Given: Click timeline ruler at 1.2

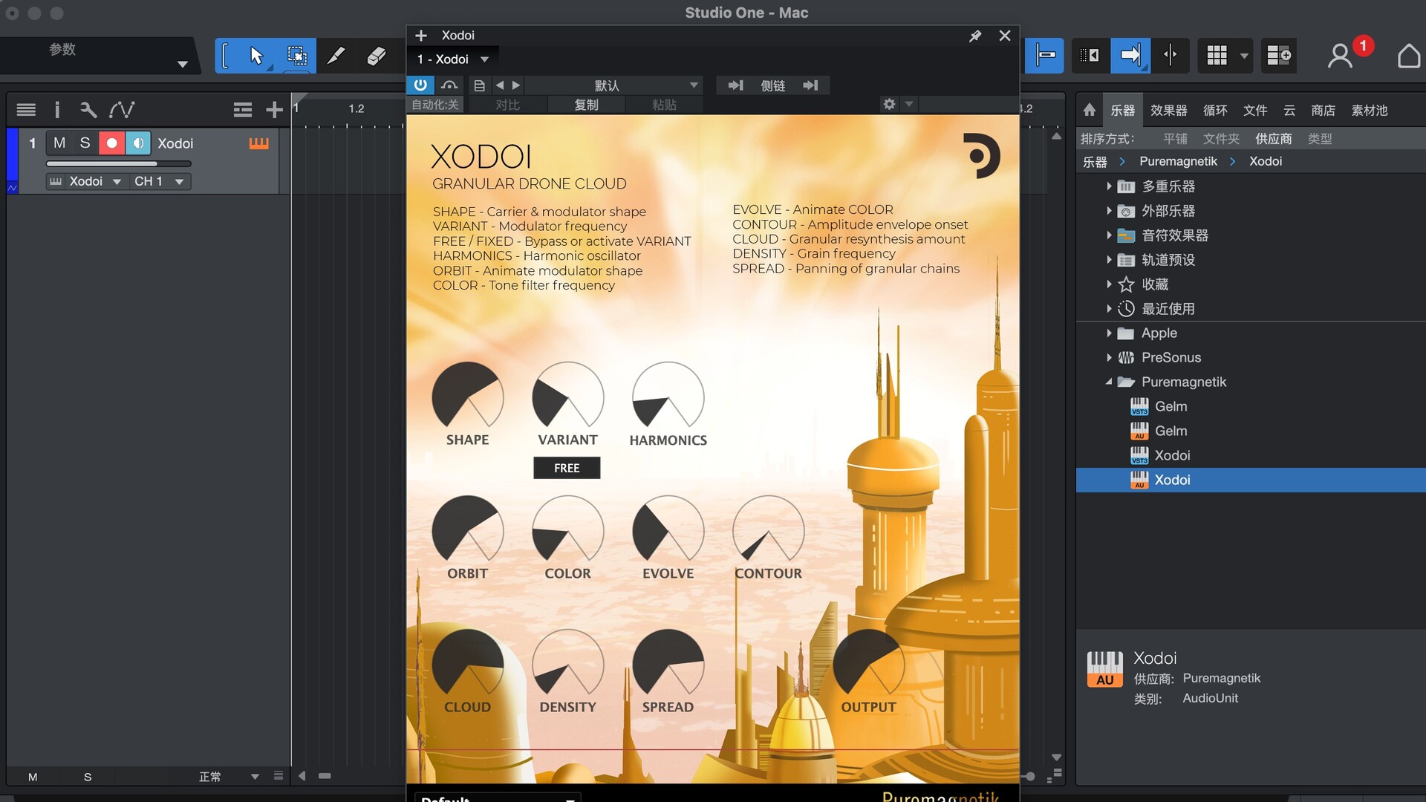Looking at the screenshot, I should [x=356, y=109].
